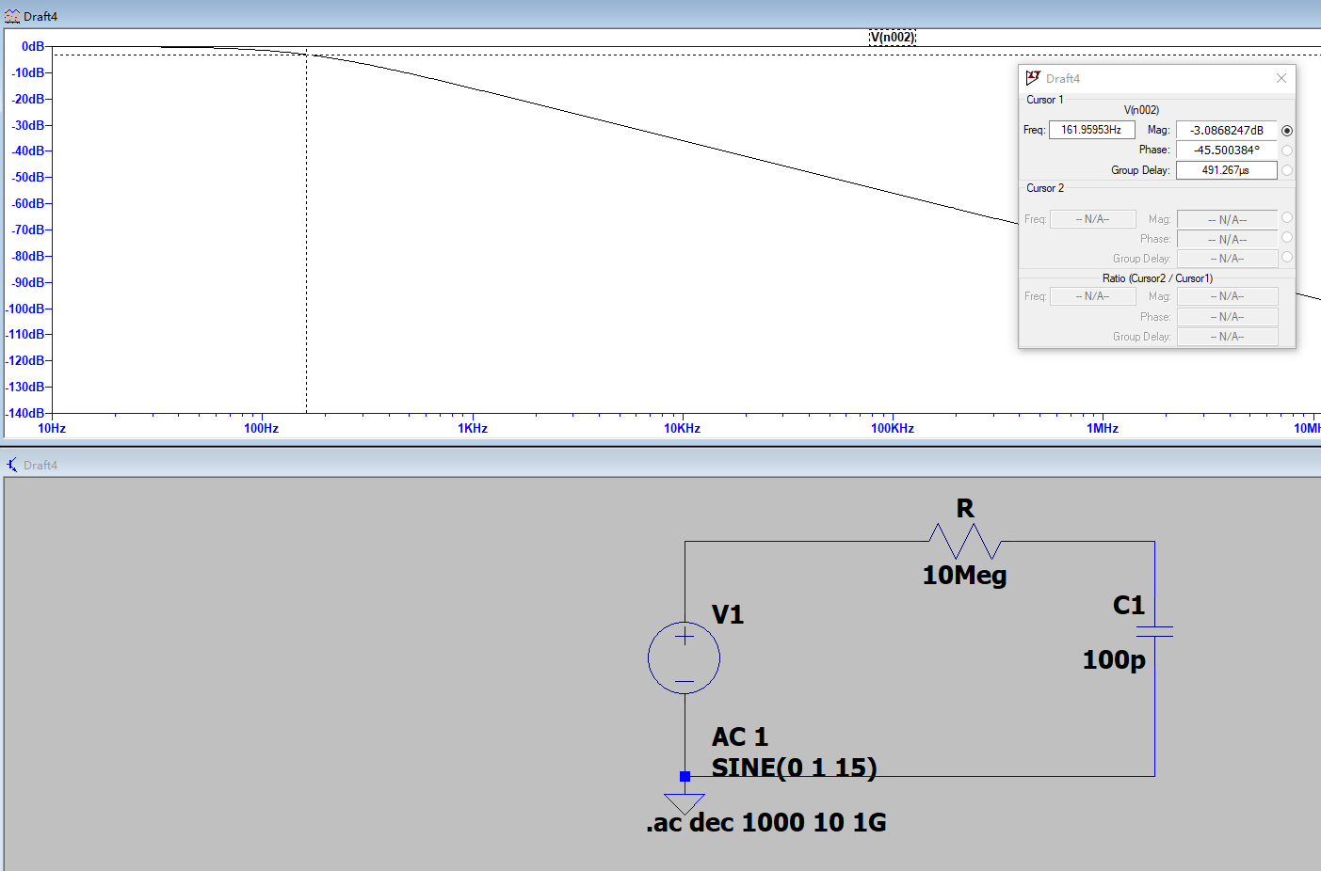This screenshot has height=871, width=1321.
Task: Click the Cursor 1 Mag value field
Action: pyautogui.click(x=1227, y=130)
